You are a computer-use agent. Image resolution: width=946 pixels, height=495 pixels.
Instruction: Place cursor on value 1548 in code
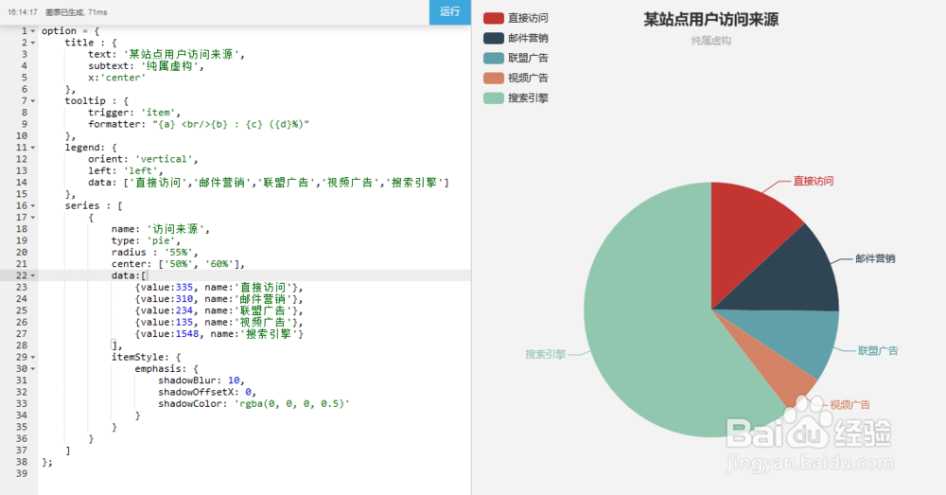pyautogui.click(x=187, y=334)
